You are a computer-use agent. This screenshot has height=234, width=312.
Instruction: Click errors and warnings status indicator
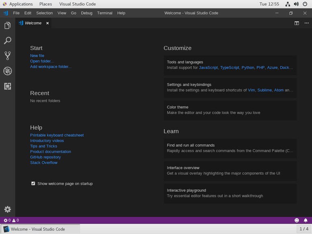[11, 220]
